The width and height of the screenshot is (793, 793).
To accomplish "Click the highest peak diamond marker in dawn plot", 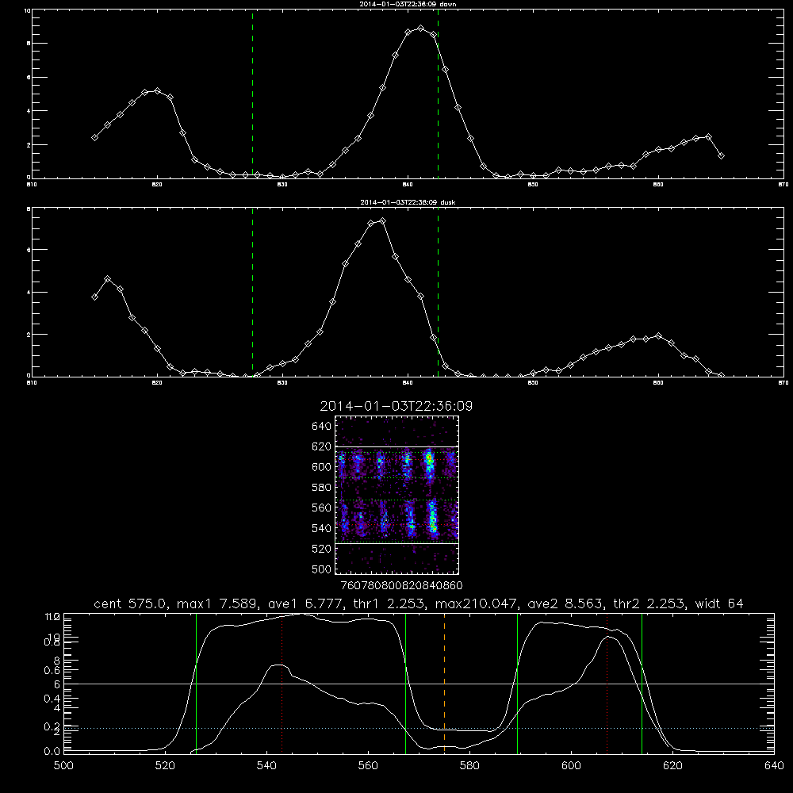I will point(421,29).
